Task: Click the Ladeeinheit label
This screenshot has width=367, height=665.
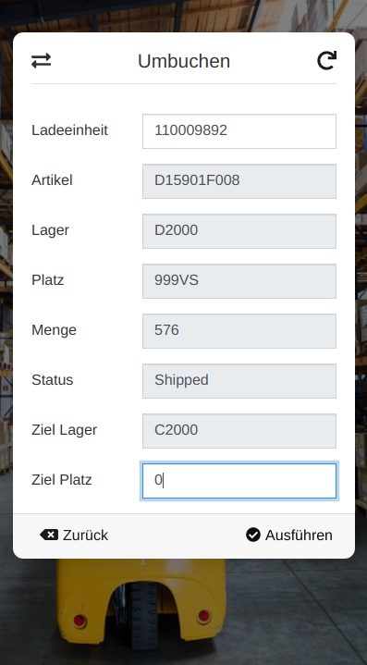Action: [x=70, y=130]
